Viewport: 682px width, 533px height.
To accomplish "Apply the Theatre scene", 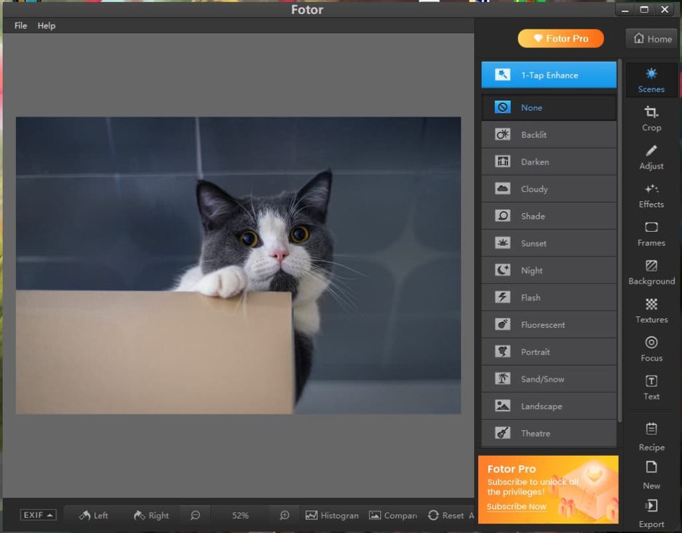I will pos(549,433).
